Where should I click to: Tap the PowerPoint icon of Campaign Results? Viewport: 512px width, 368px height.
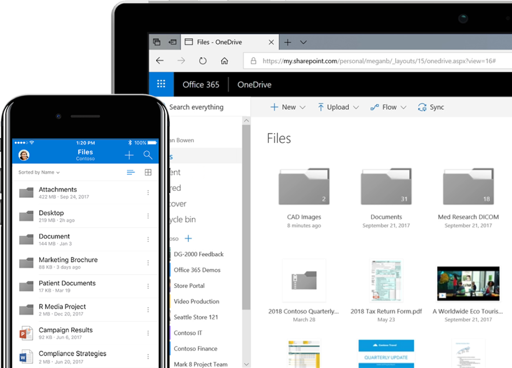(26, 333)
